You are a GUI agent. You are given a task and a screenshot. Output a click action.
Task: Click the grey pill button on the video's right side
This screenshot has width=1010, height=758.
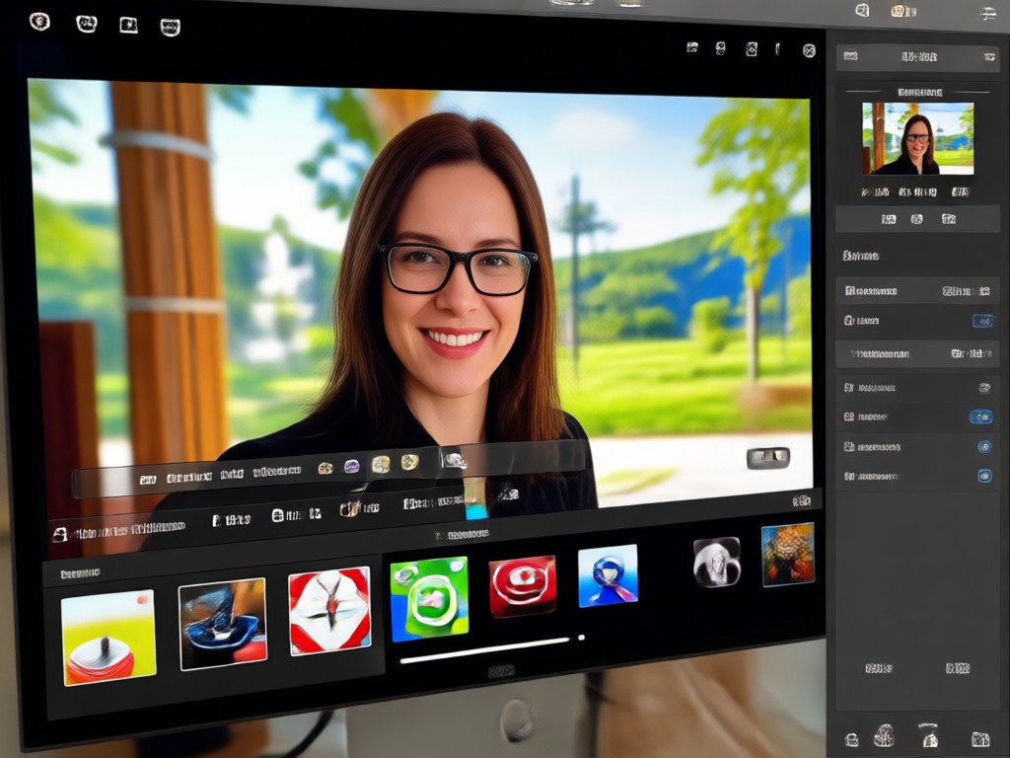click(767, 458)
